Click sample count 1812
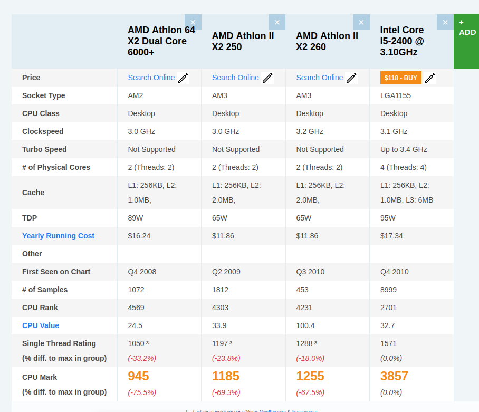 pyautogui.click(x=221, y=290)
